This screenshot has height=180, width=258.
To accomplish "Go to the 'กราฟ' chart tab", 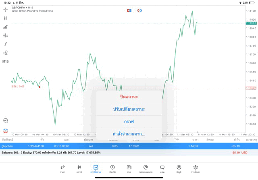I will click(x=79, y=169).
